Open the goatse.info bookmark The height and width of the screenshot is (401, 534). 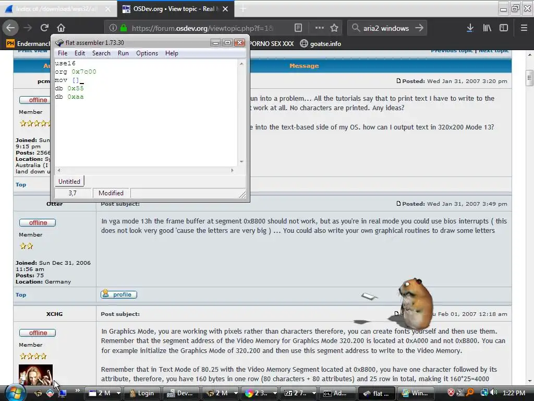click(321, 44)
